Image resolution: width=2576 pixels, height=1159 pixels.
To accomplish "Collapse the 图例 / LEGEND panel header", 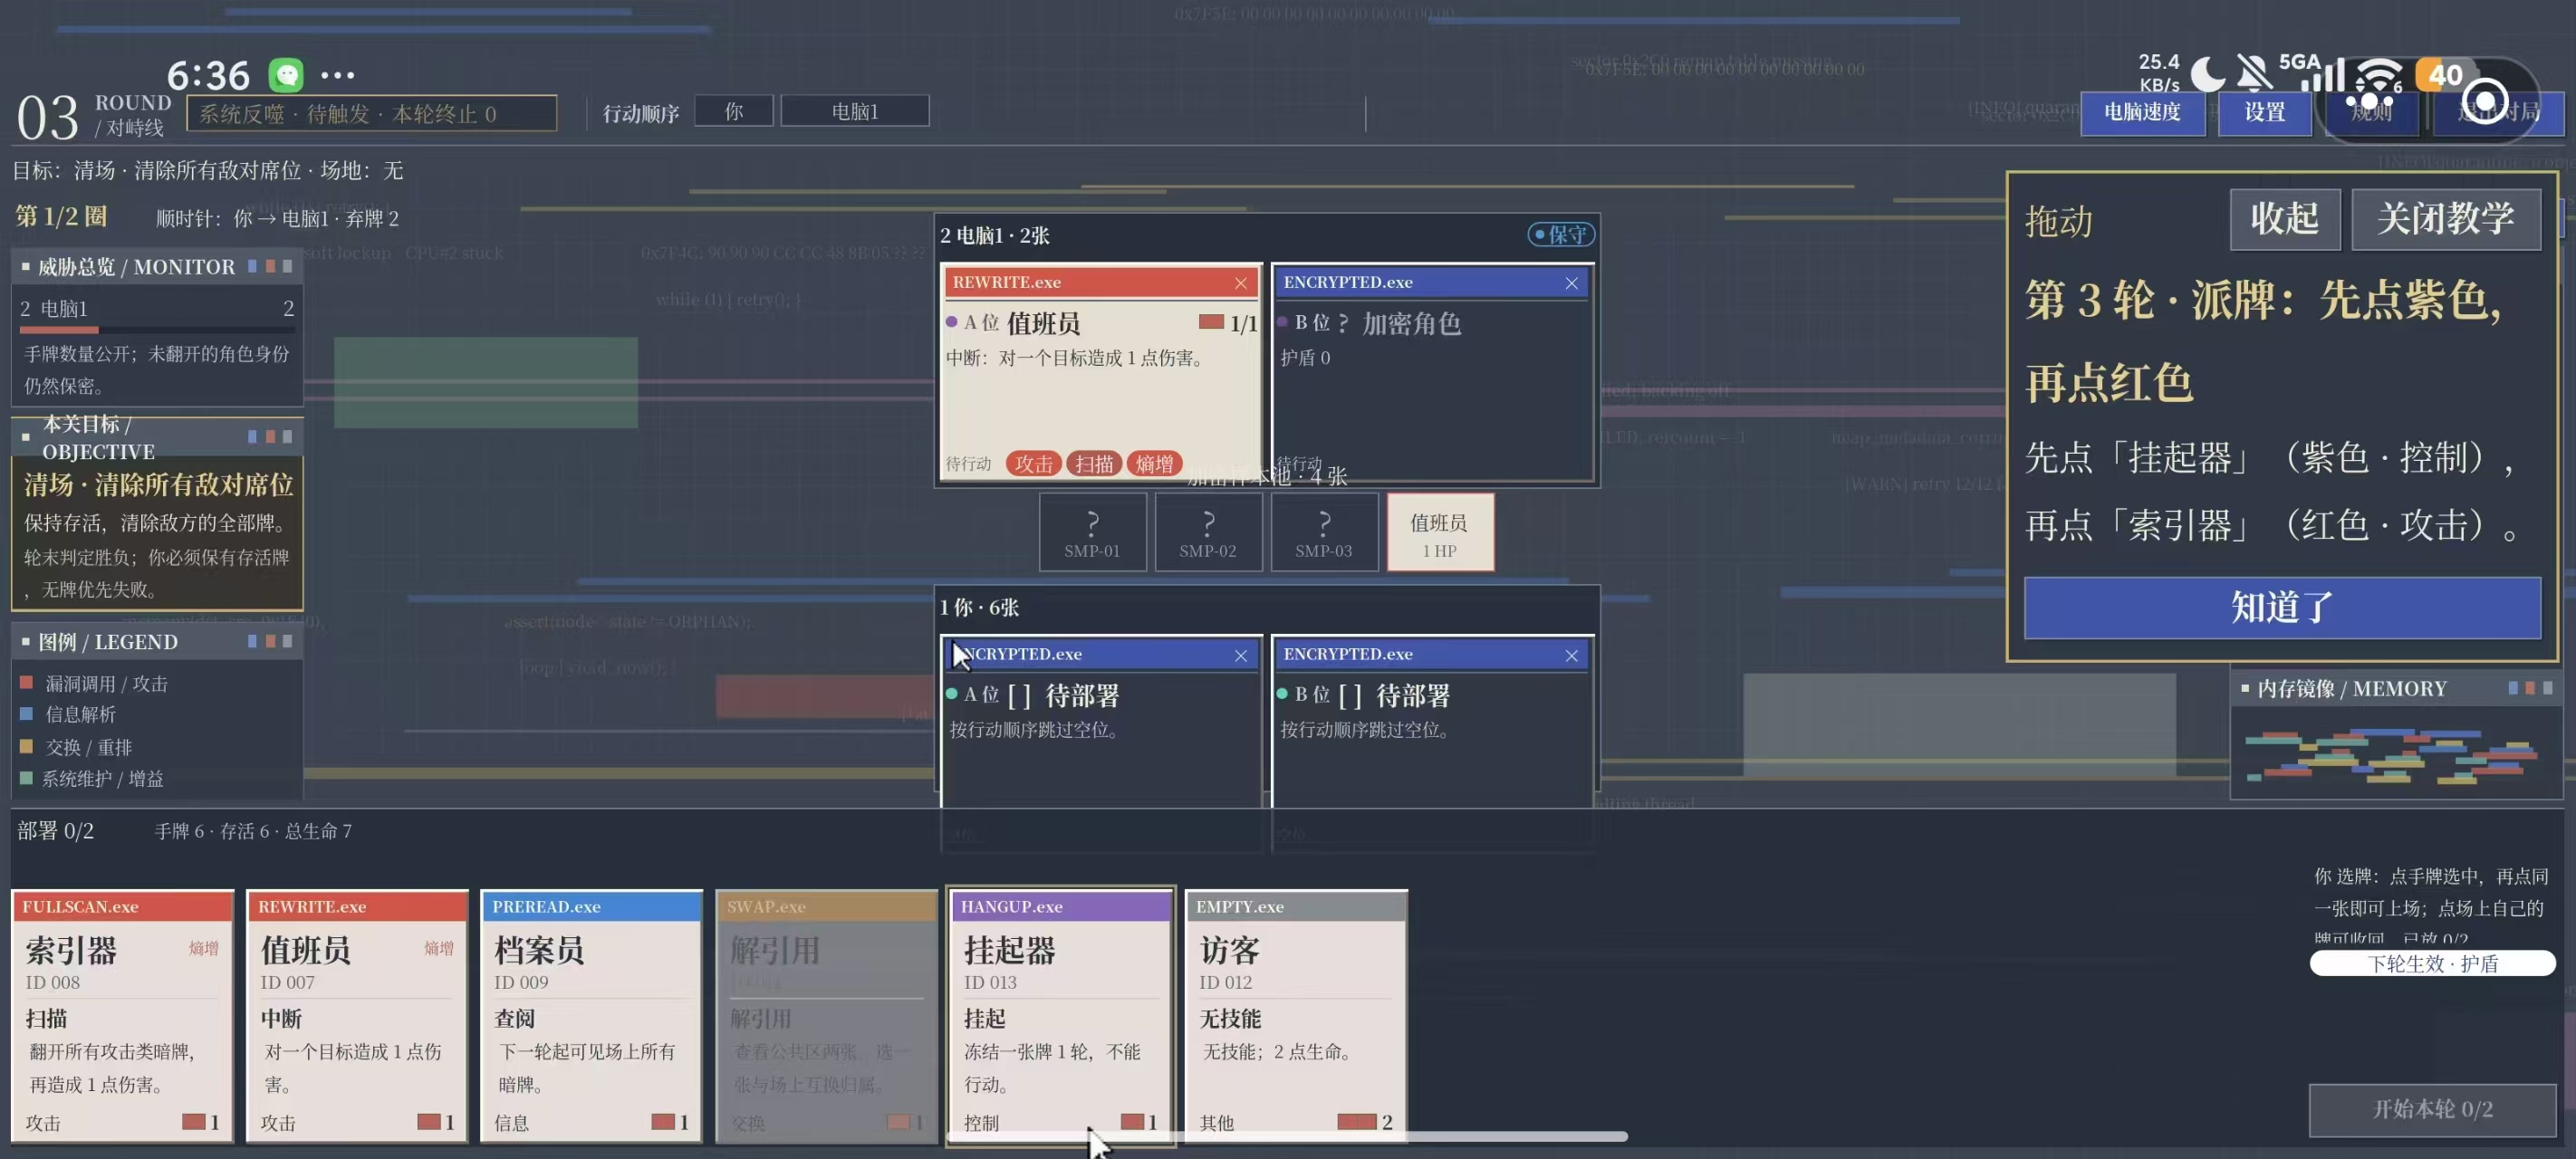I will [x=157, y=642].
